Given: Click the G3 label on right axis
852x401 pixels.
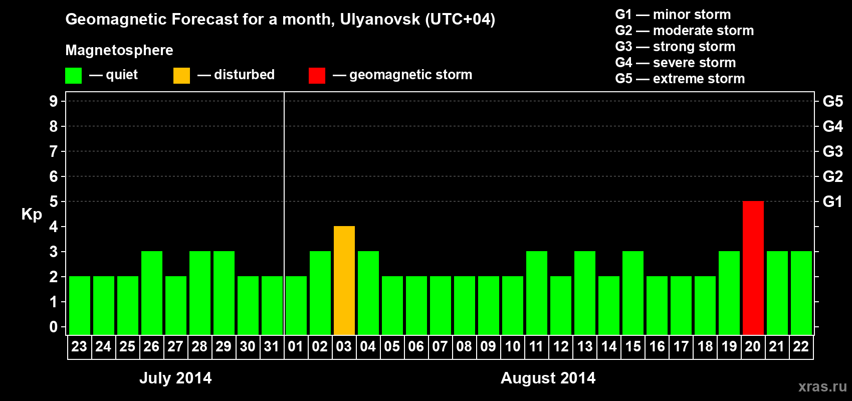Looking at the screenshot, I should tap(833, 151).
